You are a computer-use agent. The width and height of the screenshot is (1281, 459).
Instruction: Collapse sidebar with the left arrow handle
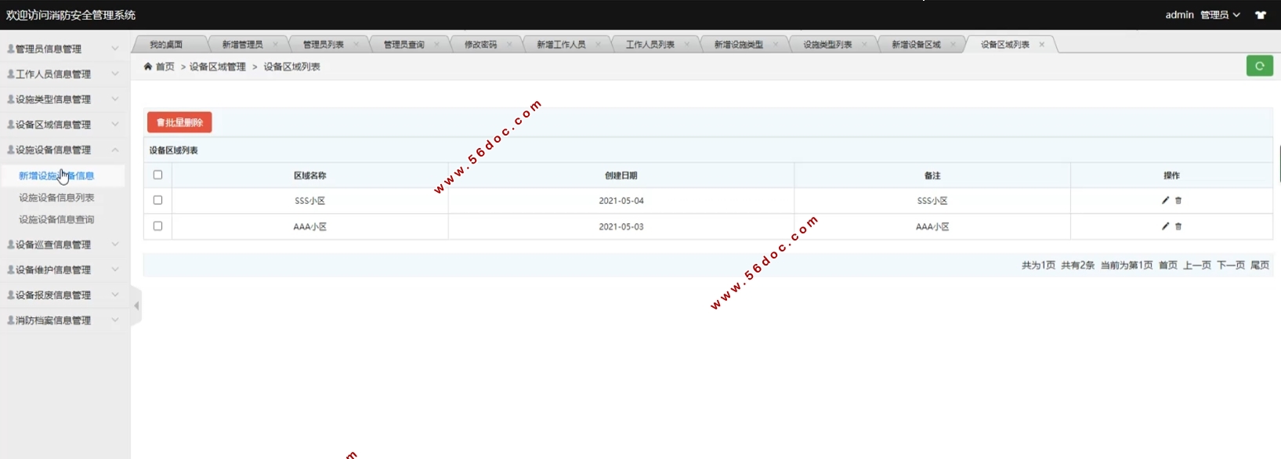click(x=136, y=305)
